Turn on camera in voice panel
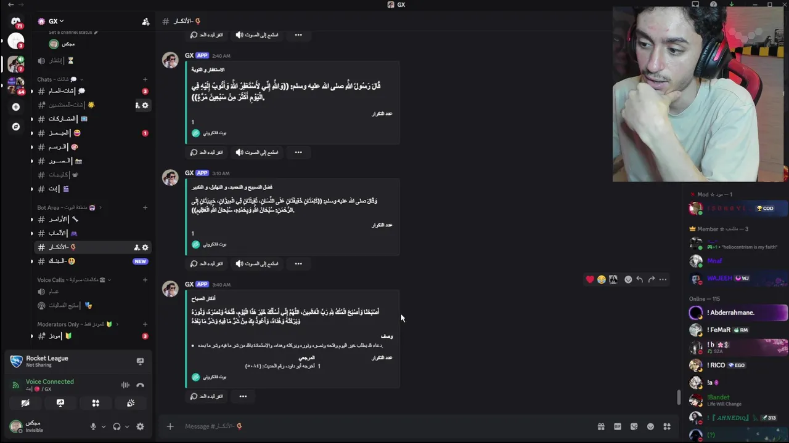 click(x=25, y=403)
